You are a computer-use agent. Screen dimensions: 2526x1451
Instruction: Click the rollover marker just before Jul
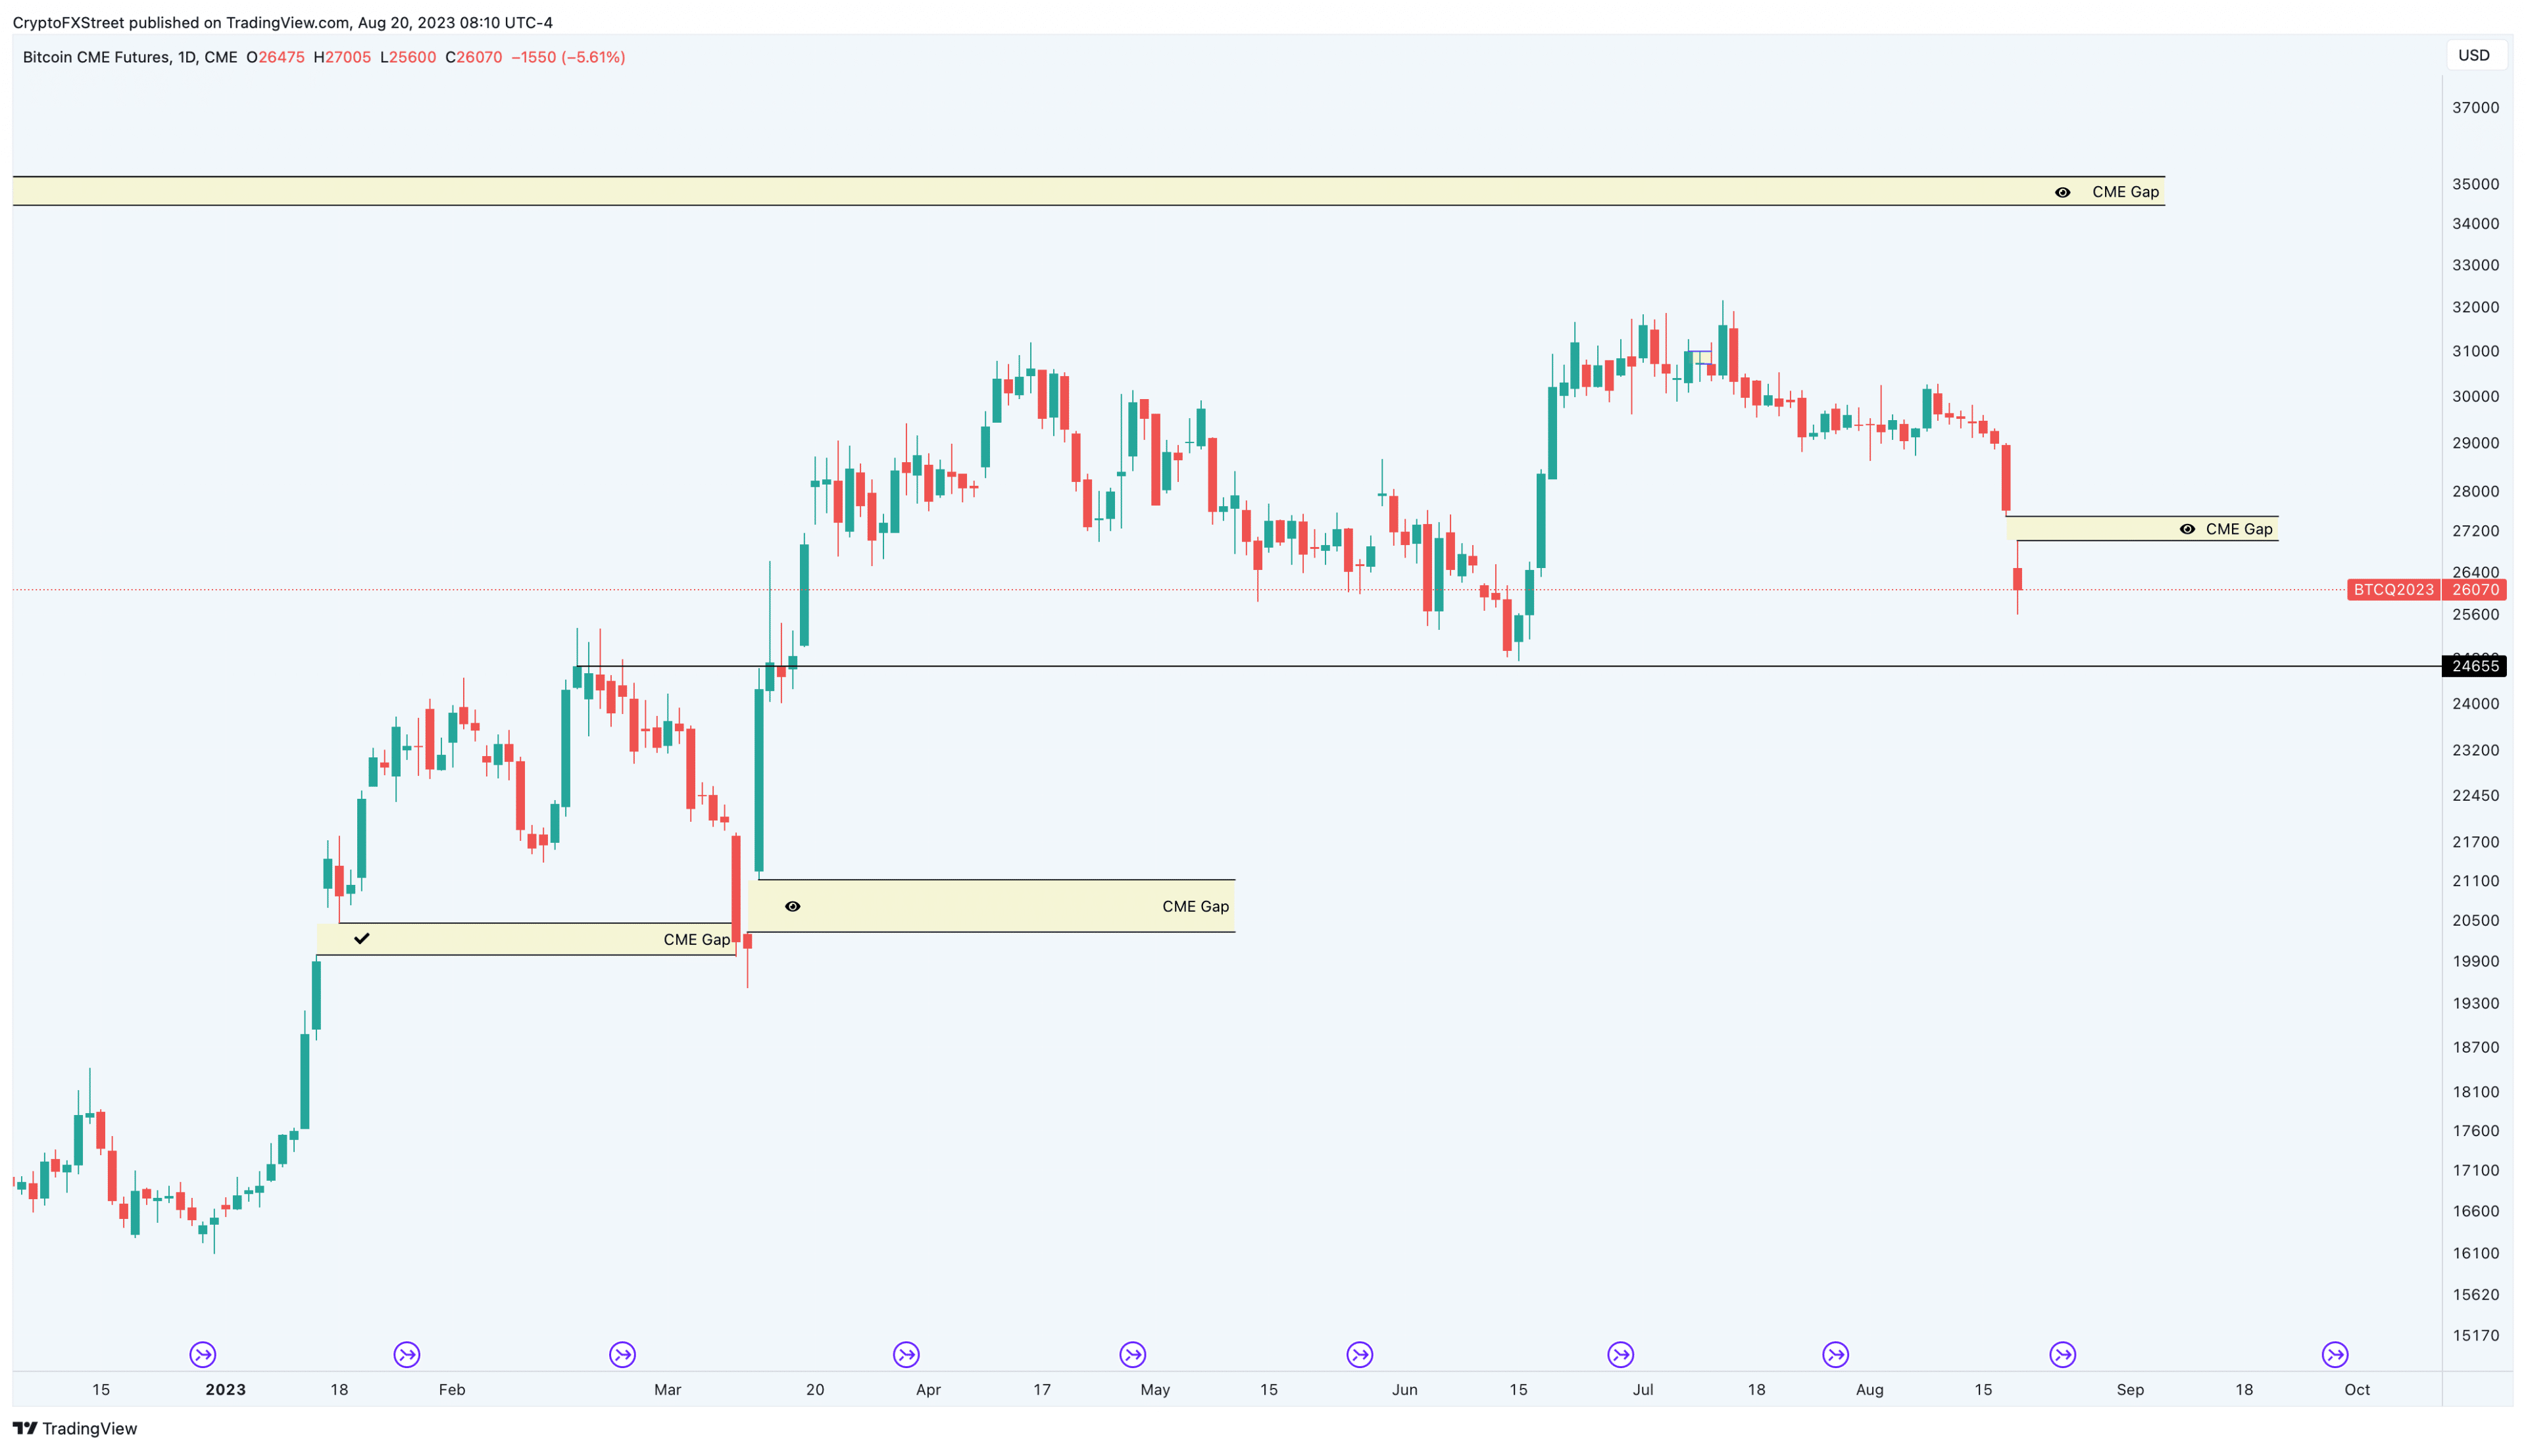tap(1621, 1354)
